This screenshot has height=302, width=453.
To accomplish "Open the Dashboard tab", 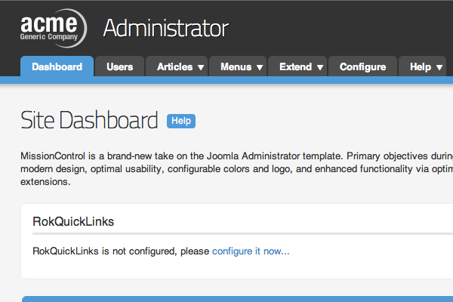I will pos(57,66).
